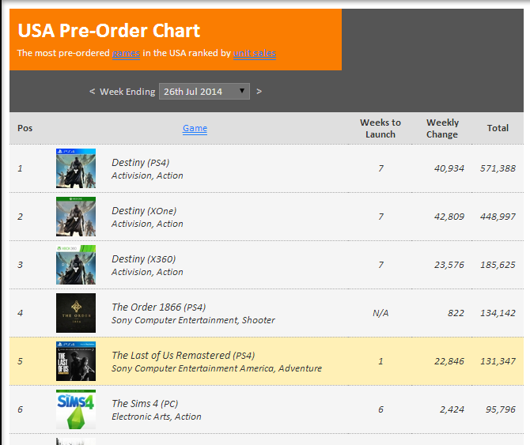Open The Last of Us Remastered cover
The height and width of the screenshot is (445, 530).
[76, 361]
